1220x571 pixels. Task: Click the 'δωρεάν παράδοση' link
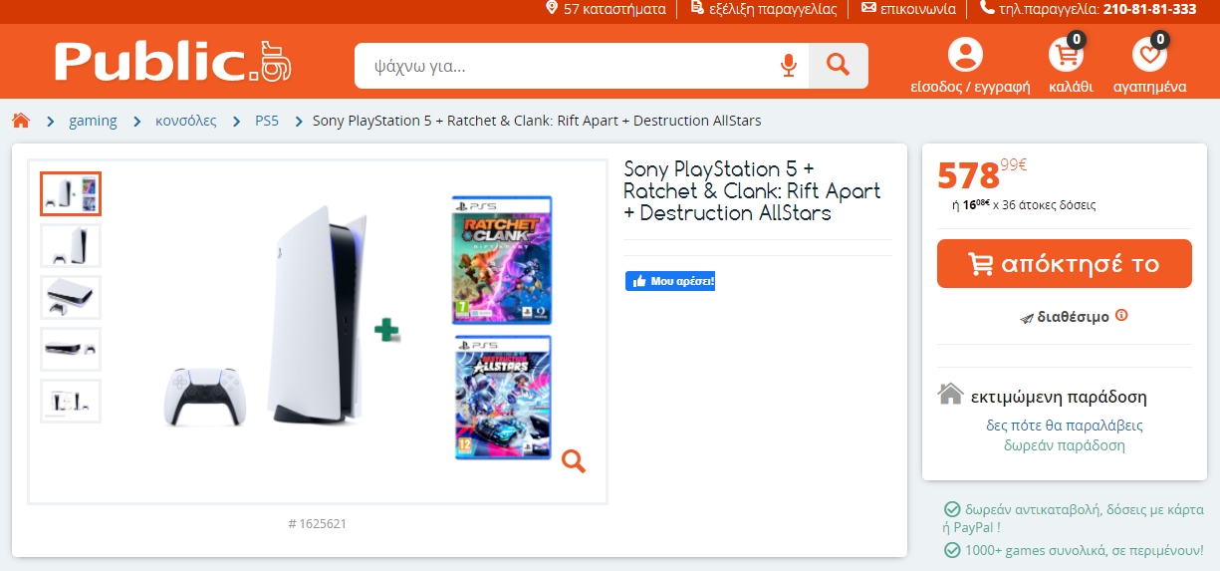1065,445
